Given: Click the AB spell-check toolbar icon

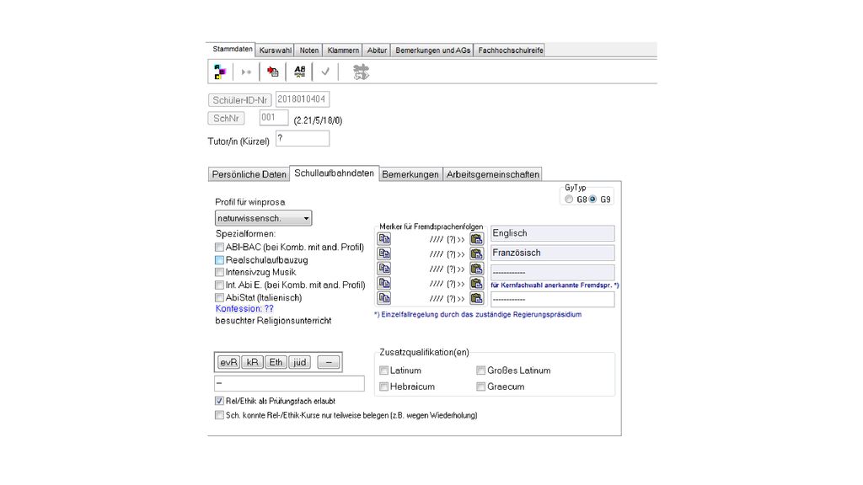Looking at the screenshot, I should [299, 72].
